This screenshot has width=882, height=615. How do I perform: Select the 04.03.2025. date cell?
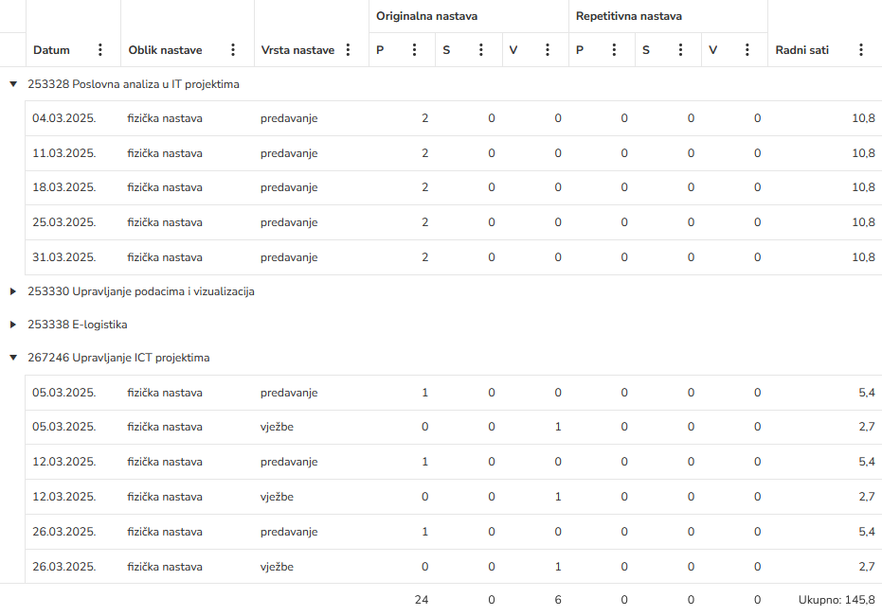point(63,118)
